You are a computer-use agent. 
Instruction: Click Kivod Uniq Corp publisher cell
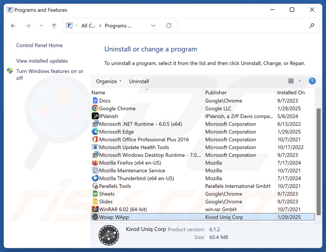224,217
